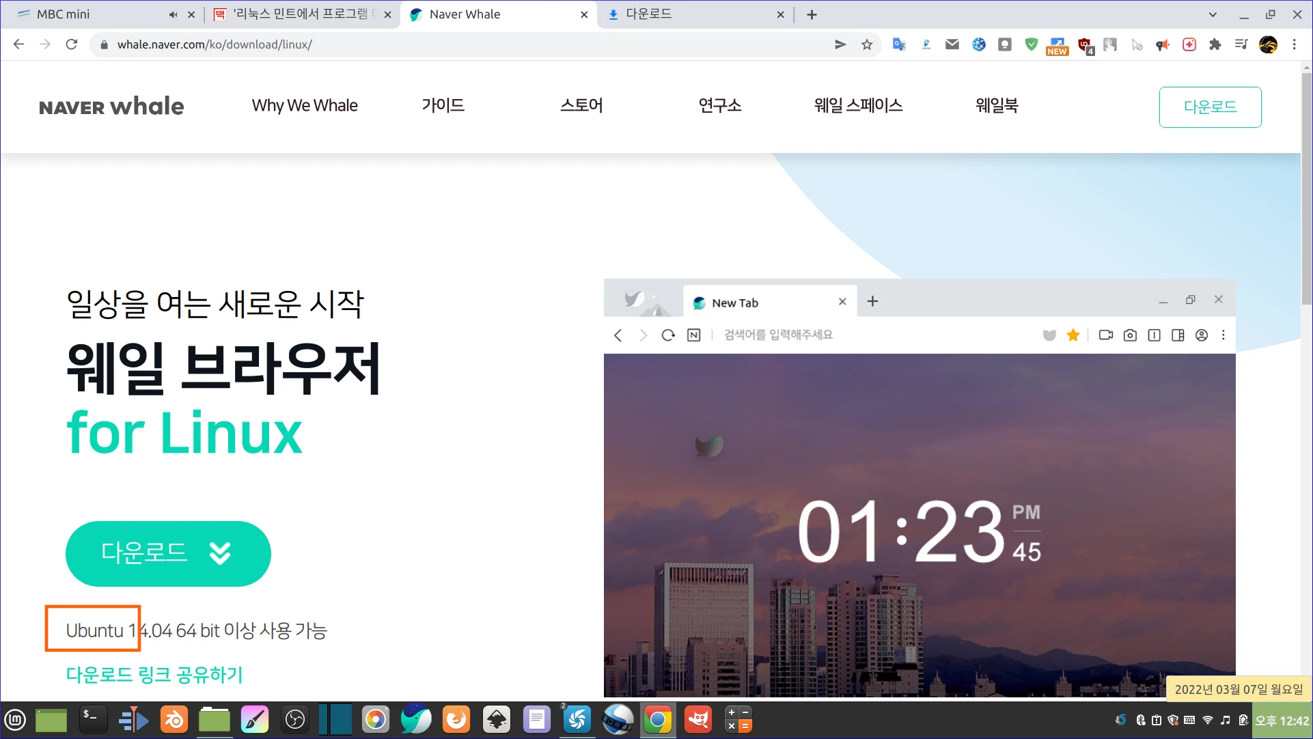Open the Linux Mint start menu
1313x739 pixels.
tap(15, 720)
